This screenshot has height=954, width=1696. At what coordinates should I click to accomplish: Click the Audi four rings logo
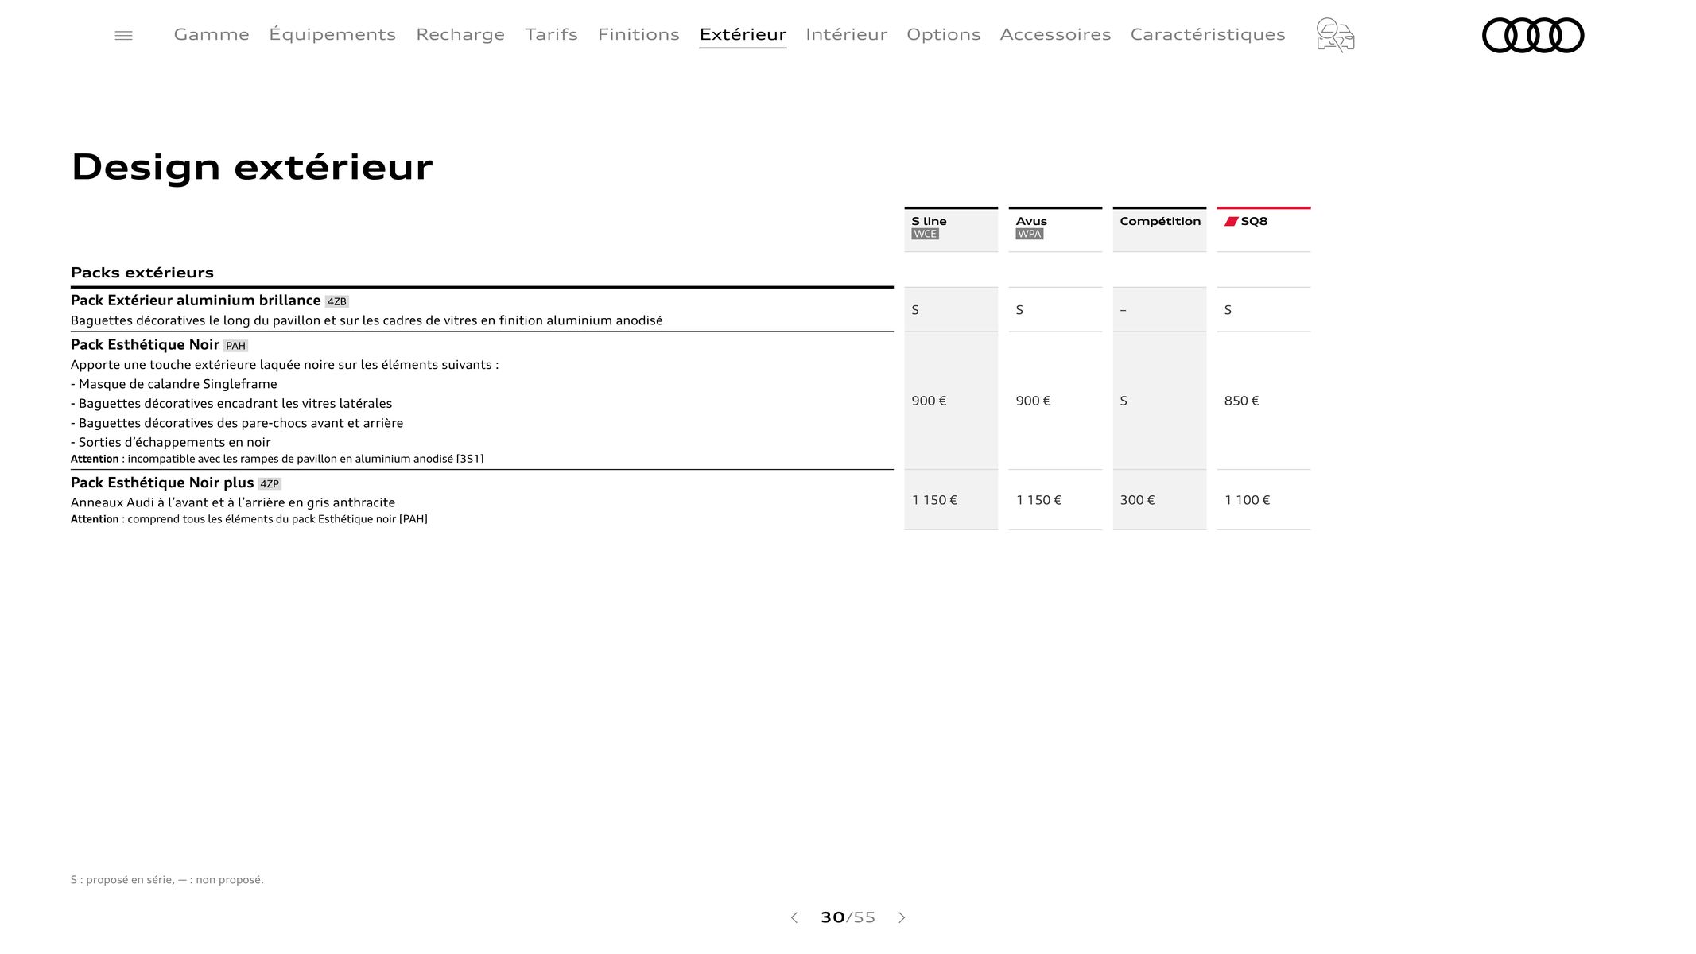[x=1533, y=35]
